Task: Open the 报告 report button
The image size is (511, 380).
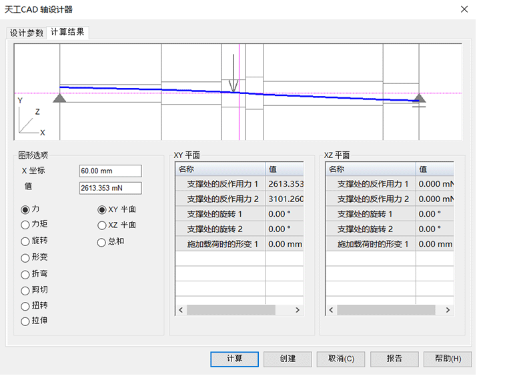Action: point(394,359)
